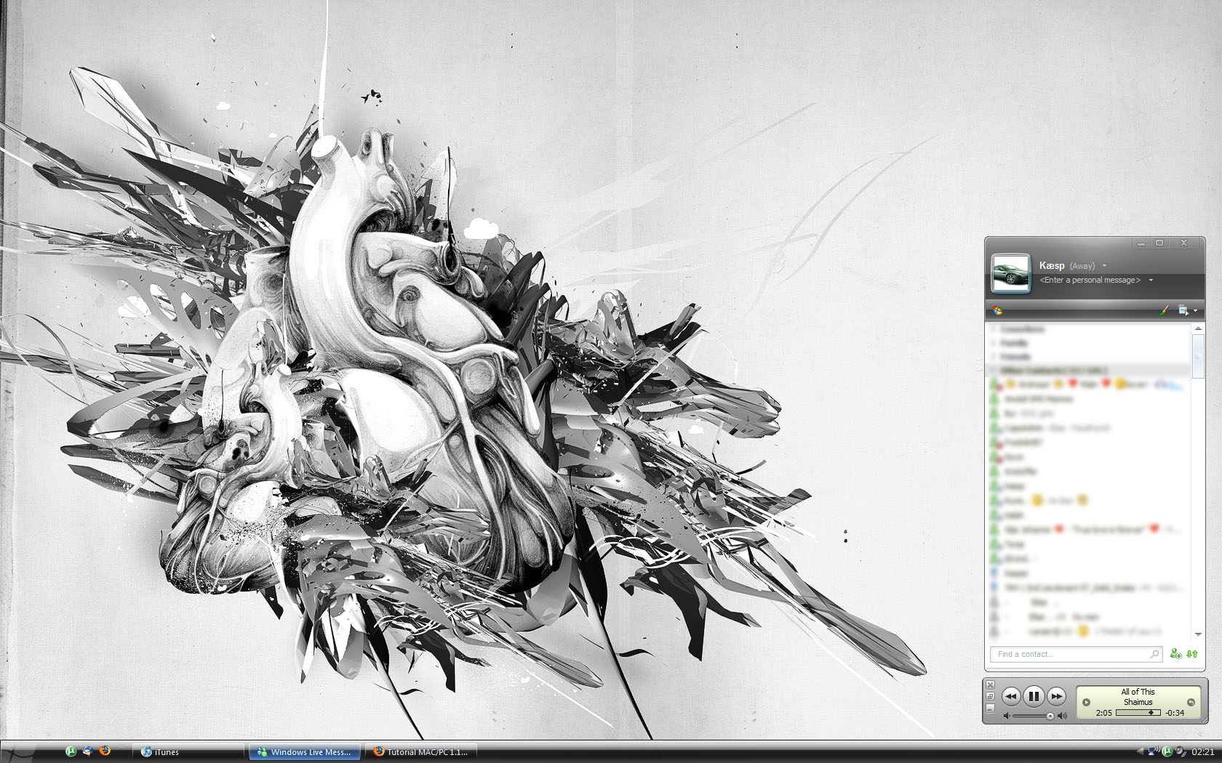The width and height of the screenshot is (1222, 763).
Task: Click the network icon in system tray
Action: [1154, 751]
